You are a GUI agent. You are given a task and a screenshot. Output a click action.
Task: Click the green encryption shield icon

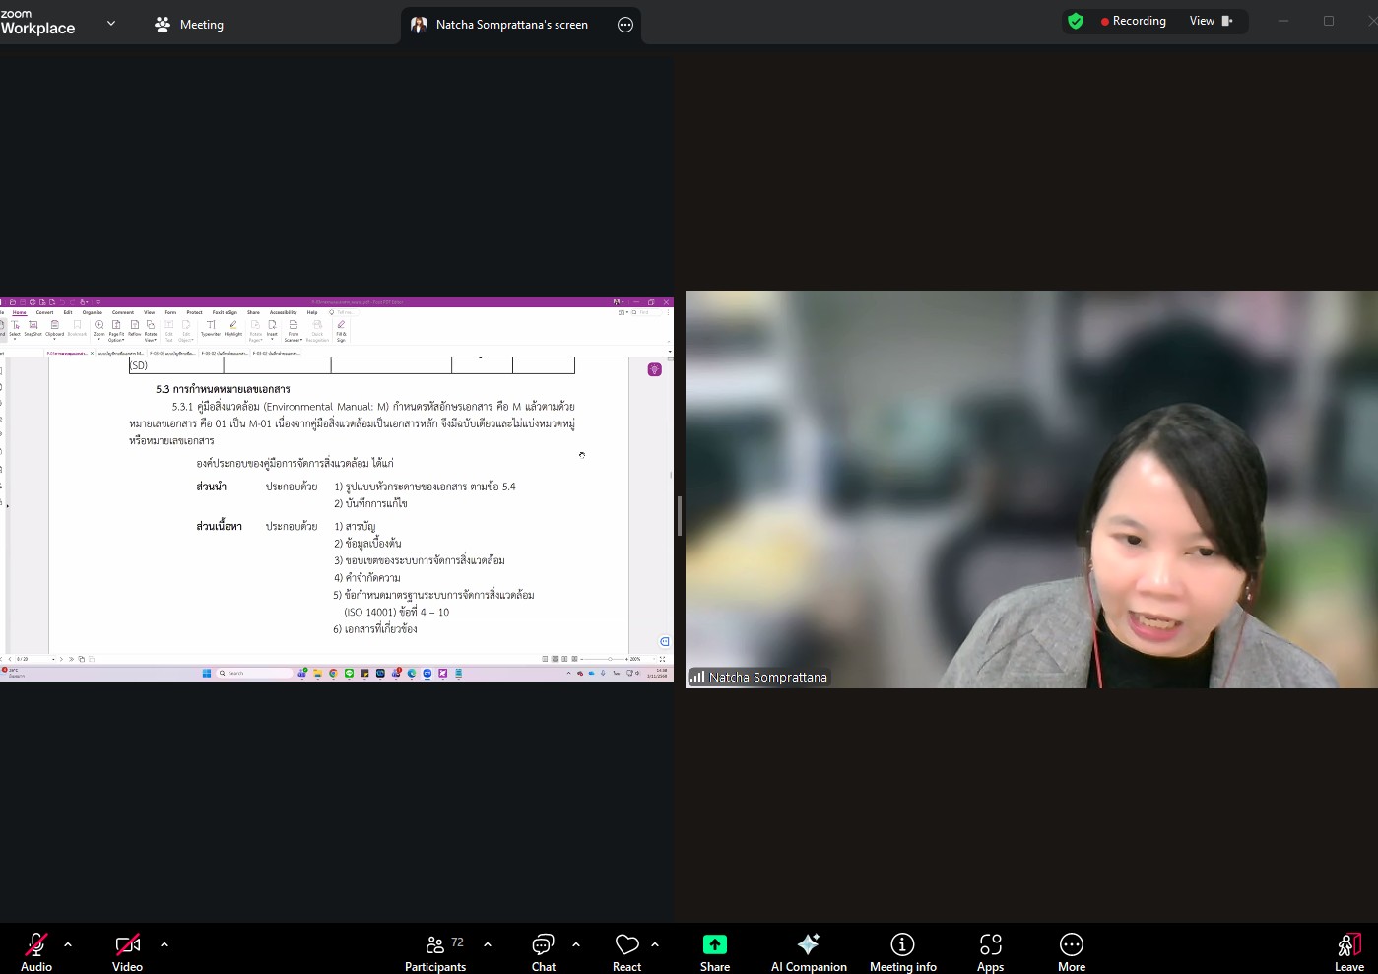point(1076,21)
